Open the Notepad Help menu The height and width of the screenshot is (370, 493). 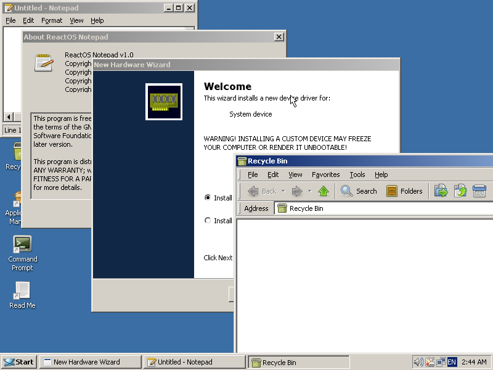pos(97,20)
